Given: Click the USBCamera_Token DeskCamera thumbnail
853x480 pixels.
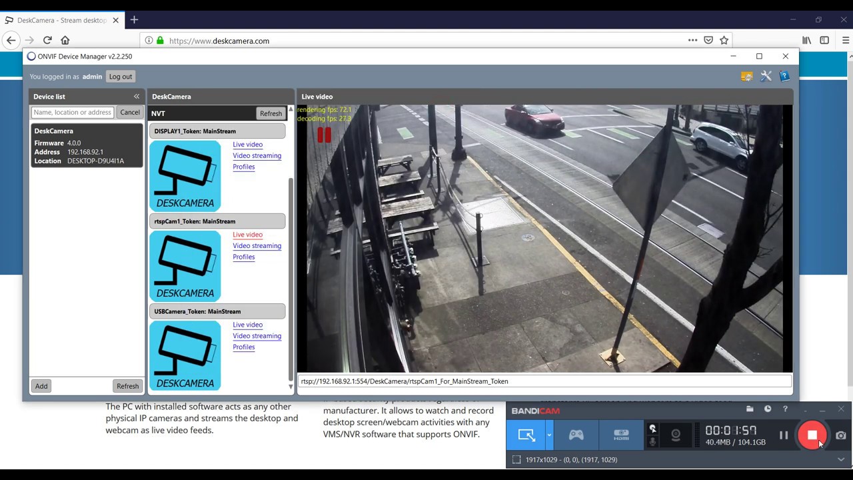Looking at the screenshot, I should (x=185, y=355).
